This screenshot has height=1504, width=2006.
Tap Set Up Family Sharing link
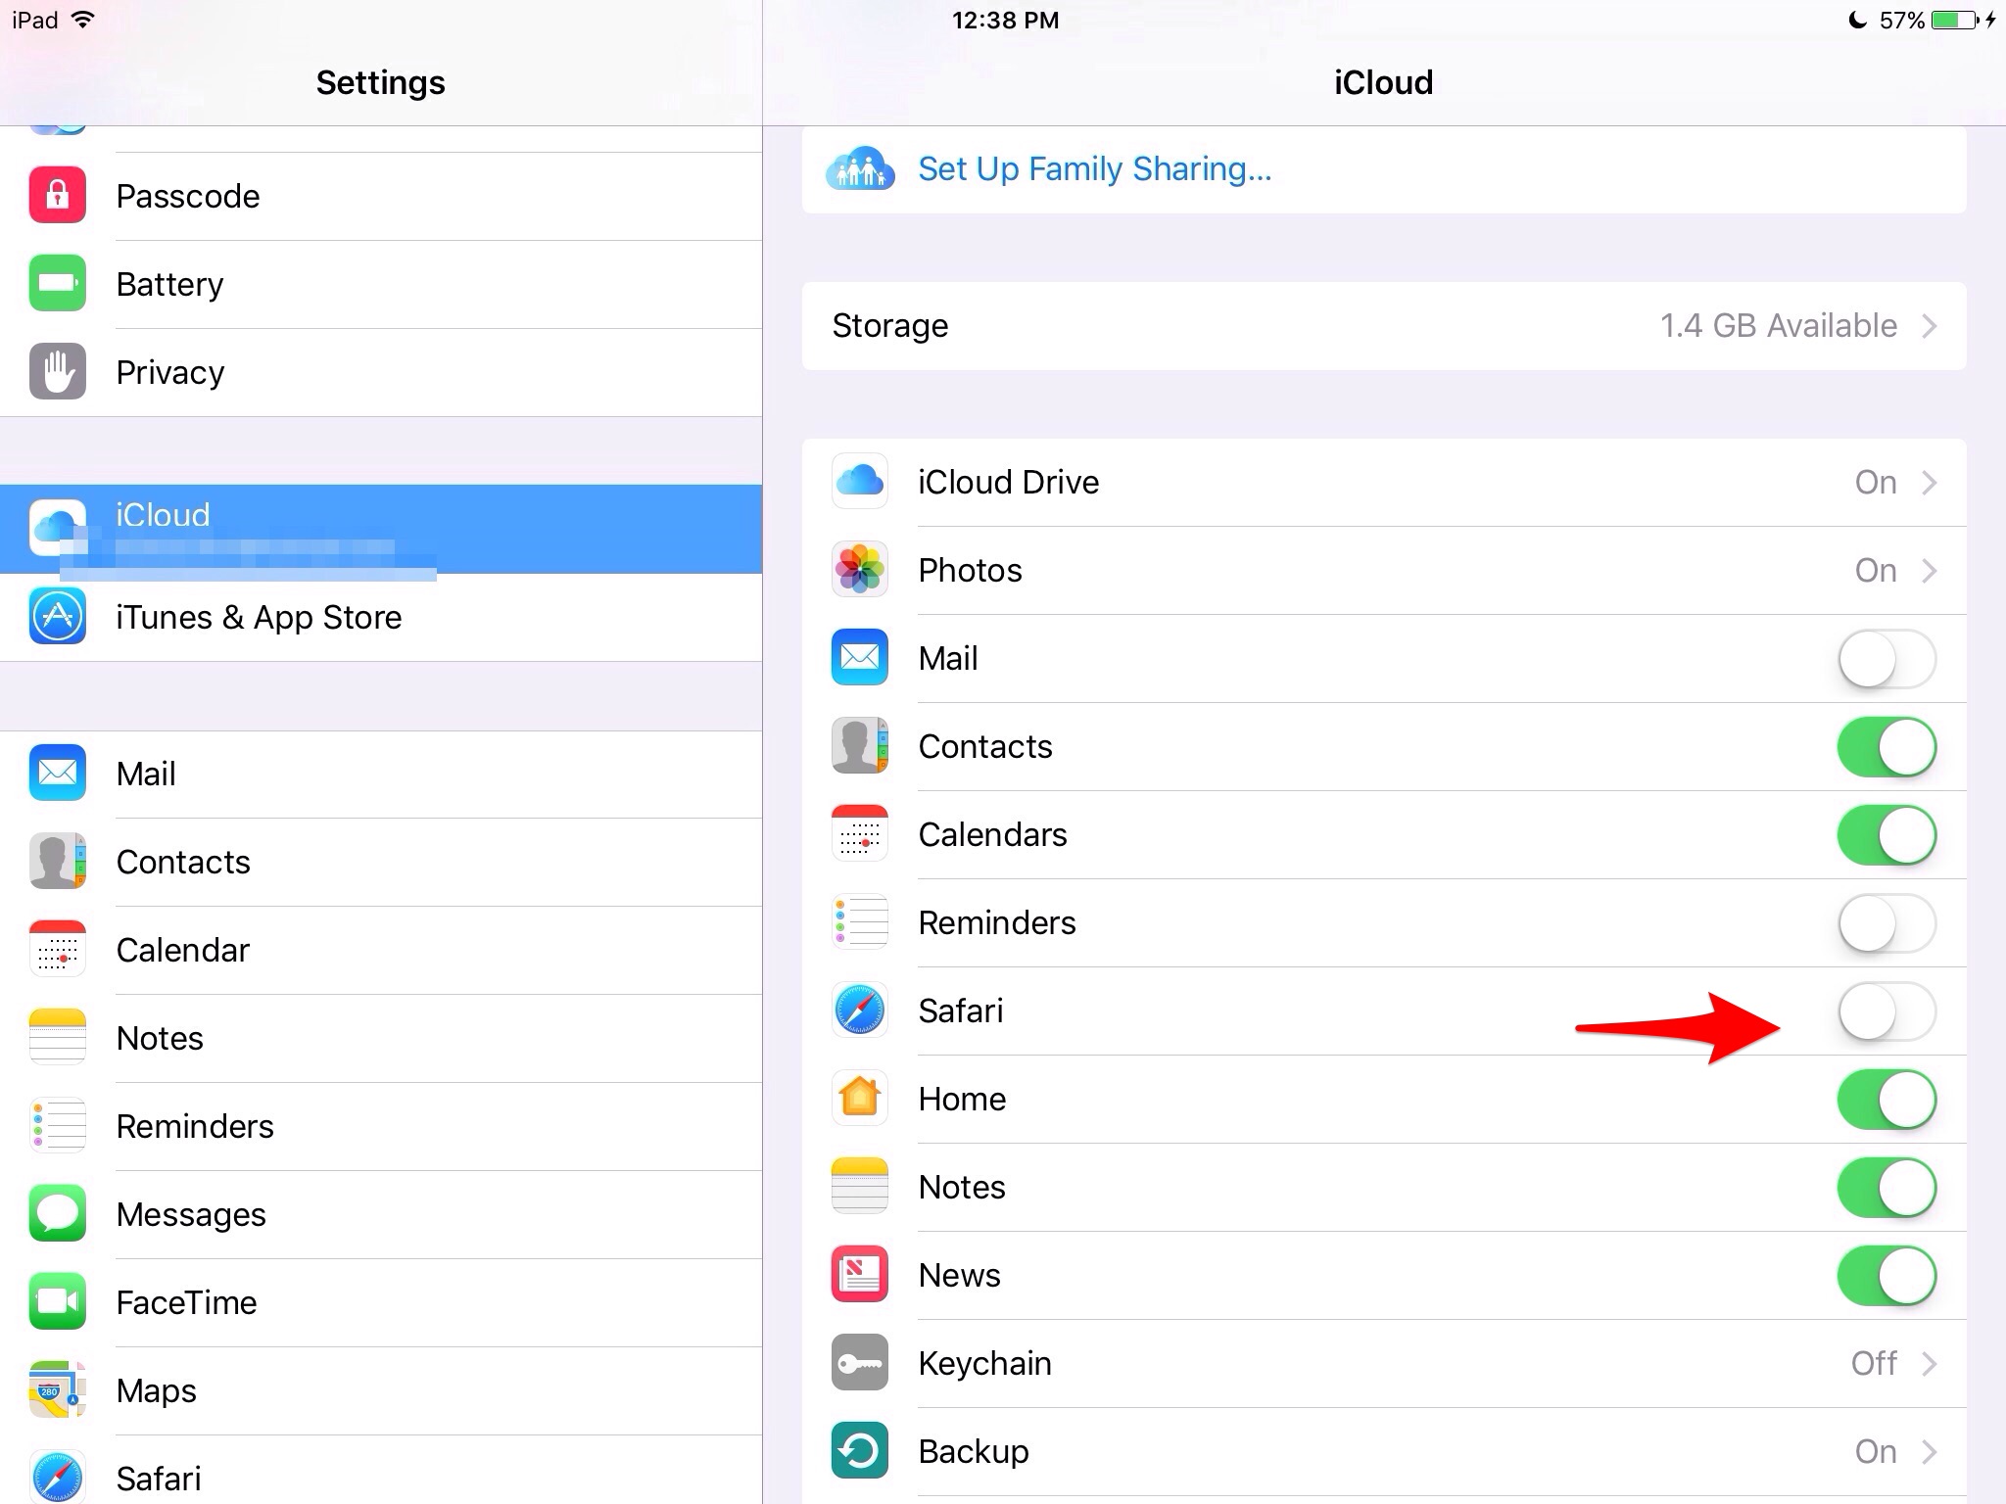pyautogui.click(x=1094, y=169)
